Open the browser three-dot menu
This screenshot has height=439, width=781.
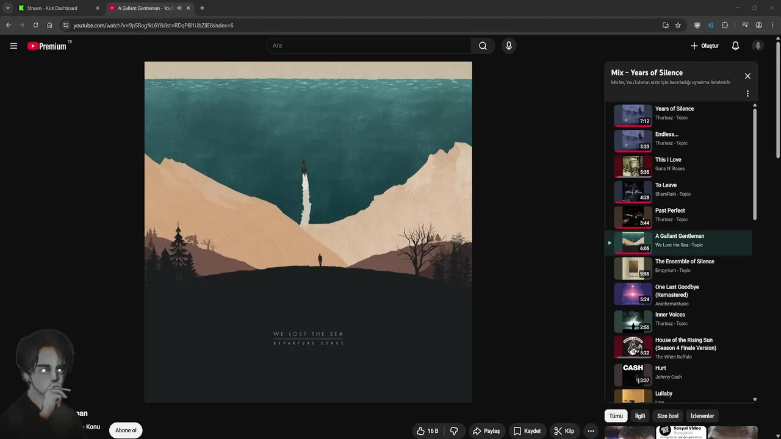(772, 25)
